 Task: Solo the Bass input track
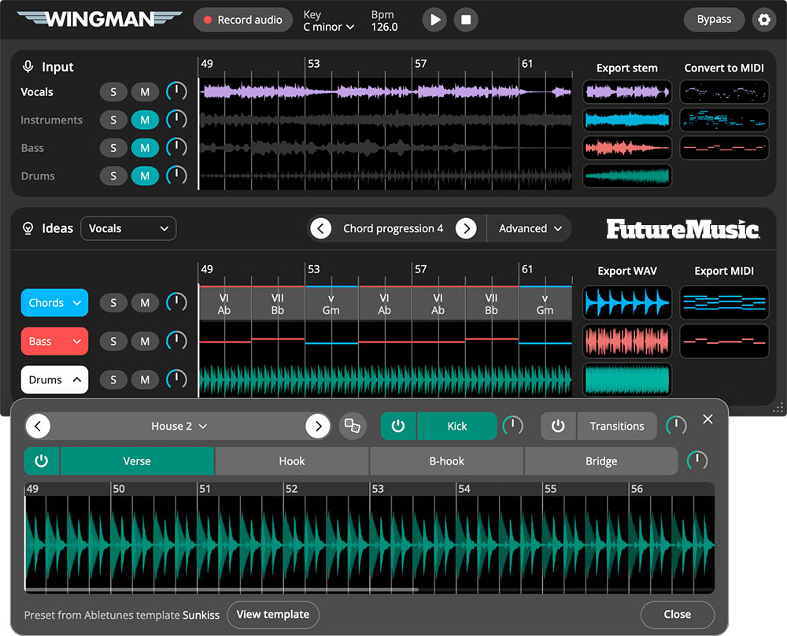coord(113,148)
